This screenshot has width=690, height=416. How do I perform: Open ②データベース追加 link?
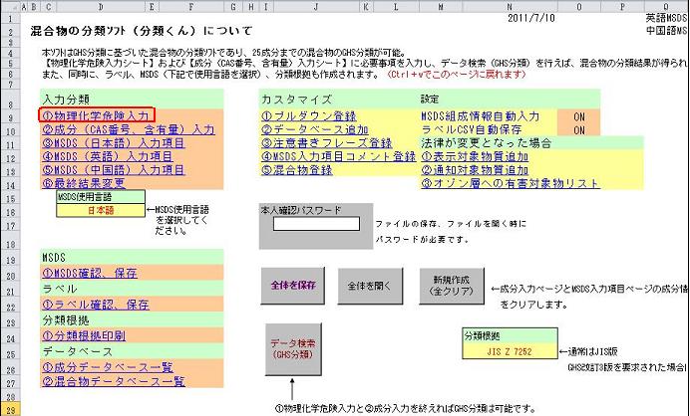315,129
